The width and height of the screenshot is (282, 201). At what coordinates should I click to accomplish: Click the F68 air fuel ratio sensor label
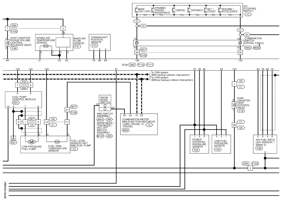[259, 148]
